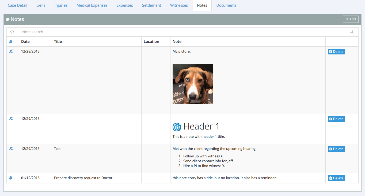This screenshot has height=196, width=365.
Task: Click 'This is a note with header 1 title.'
Action: pyautogui.click(x=199, y=136)
